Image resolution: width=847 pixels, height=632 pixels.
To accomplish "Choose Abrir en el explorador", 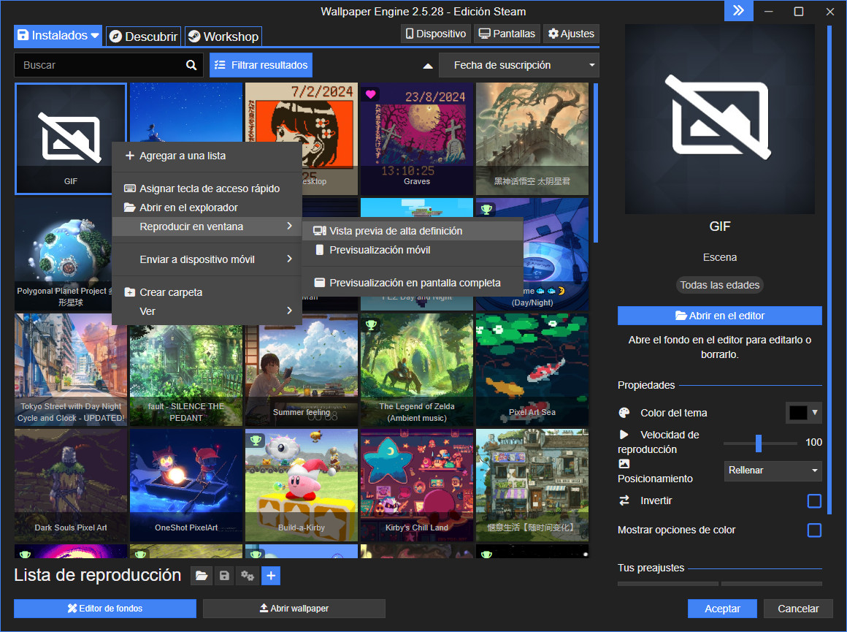I will tap(207, 208).
